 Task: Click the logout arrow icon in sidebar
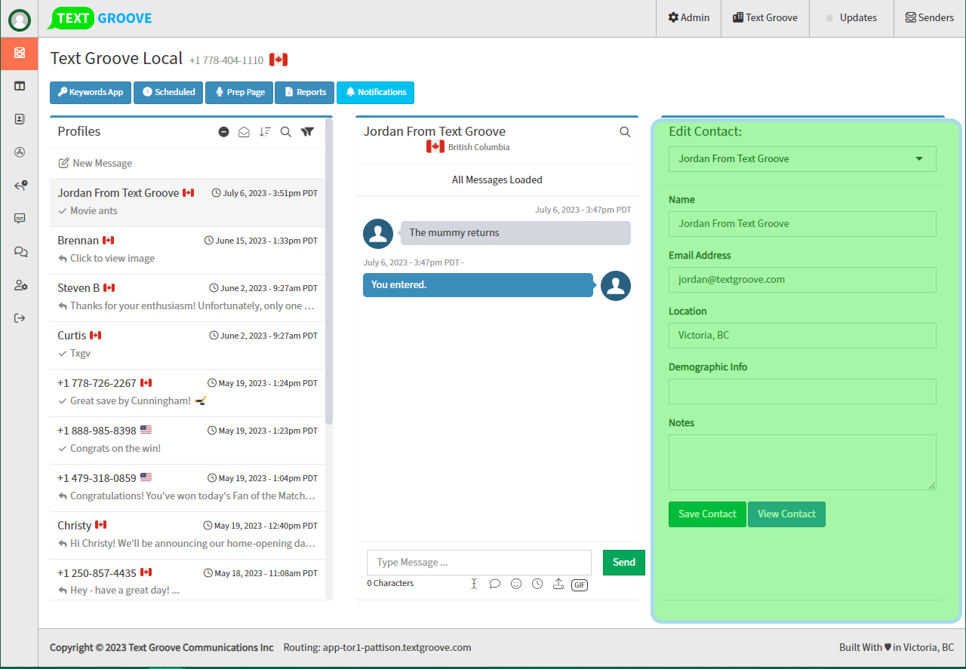coord(20,318)
